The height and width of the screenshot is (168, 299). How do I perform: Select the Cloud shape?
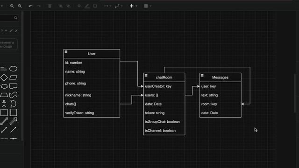4,86
